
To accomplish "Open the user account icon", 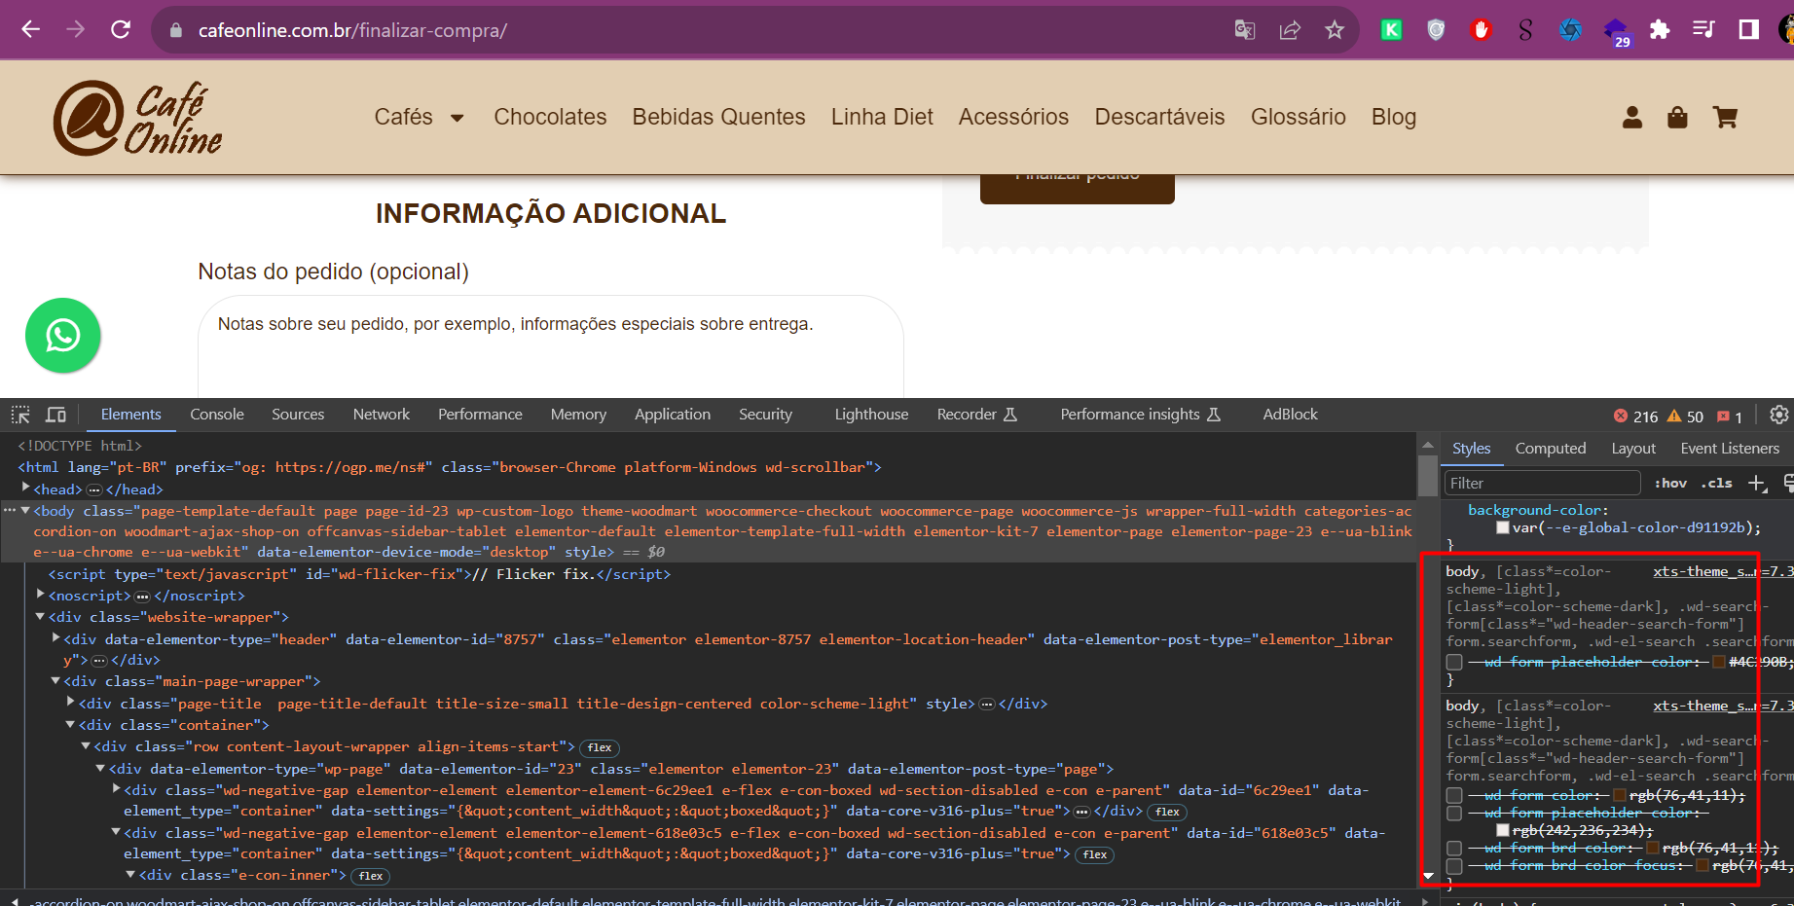I will [x=1632, y=118].
